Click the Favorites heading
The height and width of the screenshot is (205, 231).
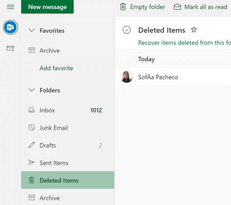pos(52,30)
